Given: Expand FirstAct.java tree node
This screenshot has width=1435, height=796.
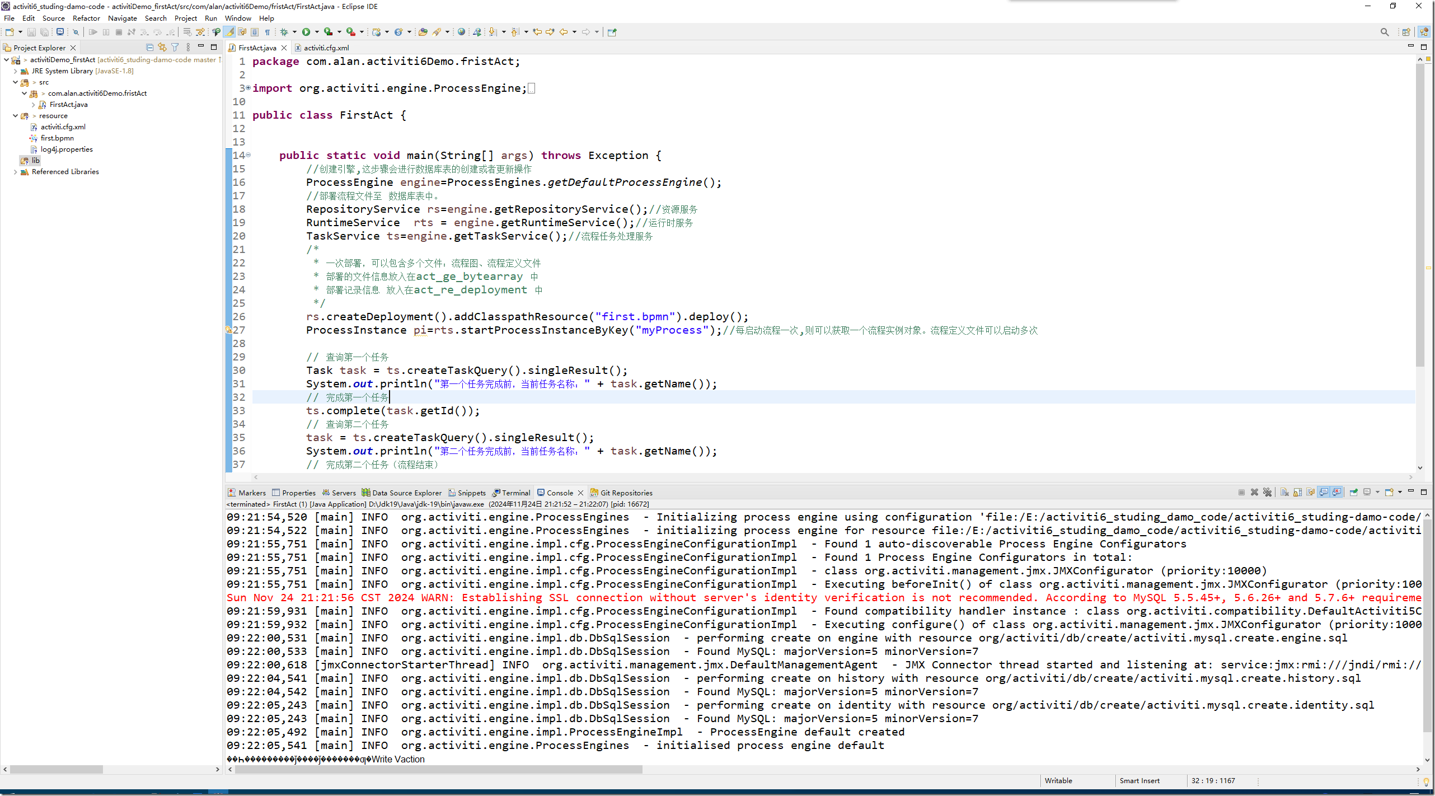Looking at the screenshot, I should (x=34, y=105).
